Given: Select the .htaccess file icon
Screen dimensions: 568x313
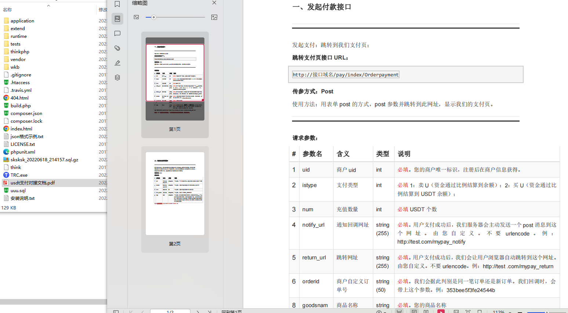Looking at the screenshot, I should [6, 83].
